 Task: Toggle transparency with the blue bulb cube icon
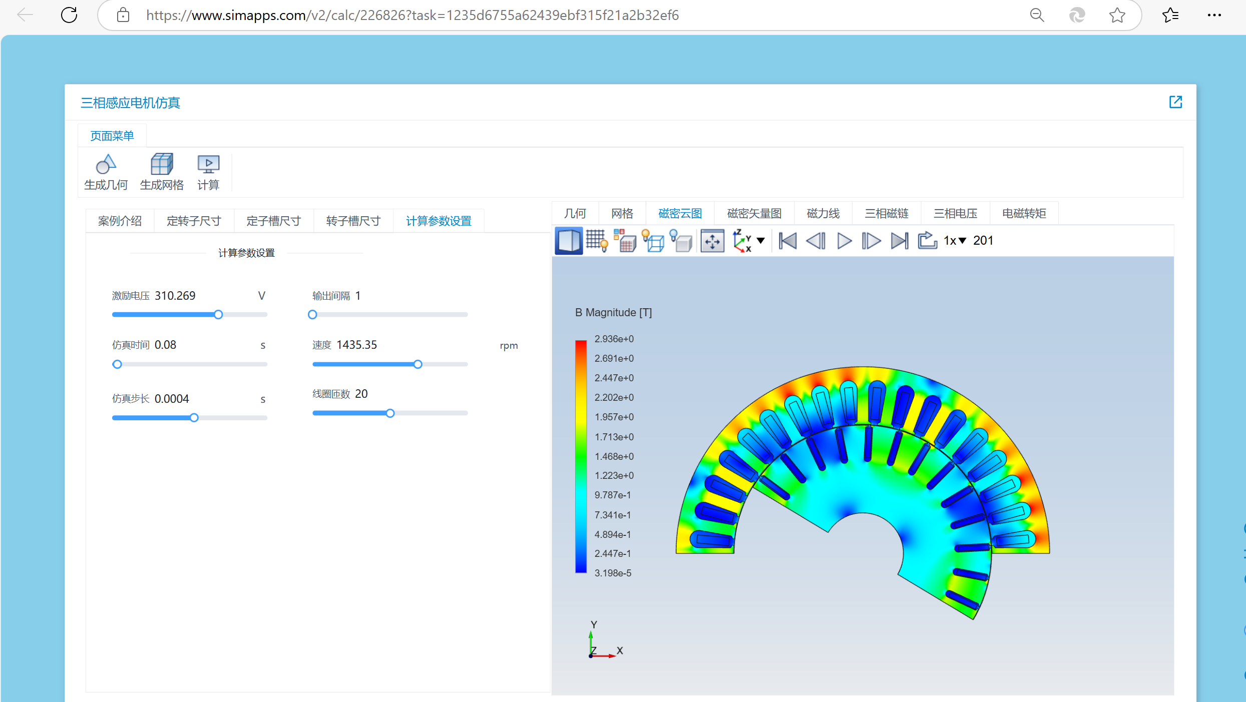681,241
